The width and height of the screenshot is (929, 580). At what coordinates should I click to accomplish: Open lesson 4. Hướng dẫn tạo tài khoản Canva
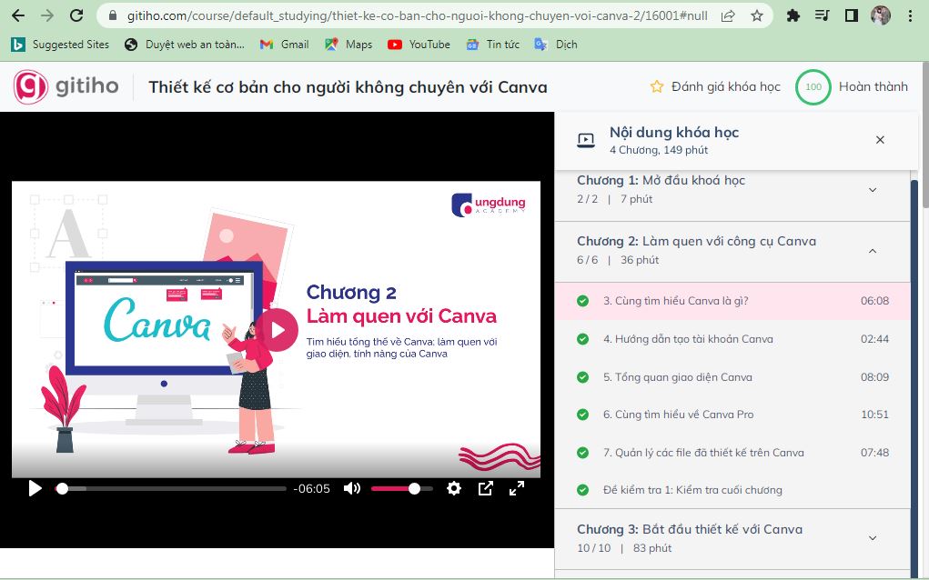732,339
